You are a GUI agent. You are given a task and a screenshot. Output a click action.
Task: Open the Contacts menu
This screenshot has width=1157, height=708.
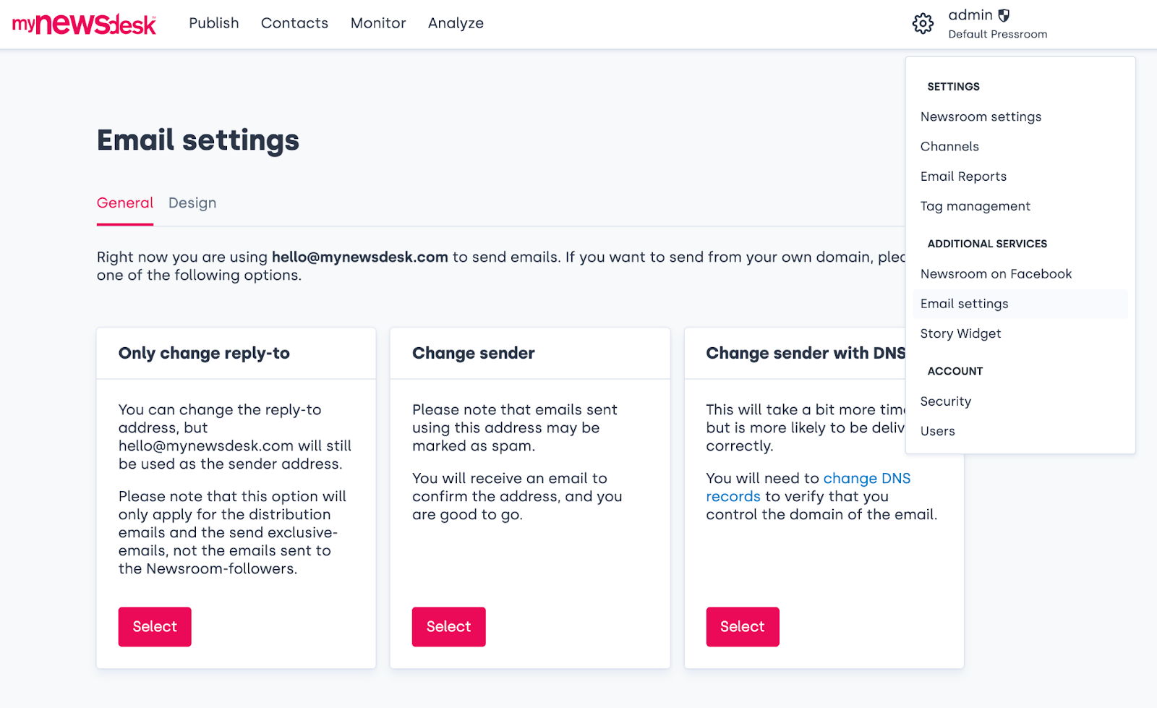click(294, 23)
